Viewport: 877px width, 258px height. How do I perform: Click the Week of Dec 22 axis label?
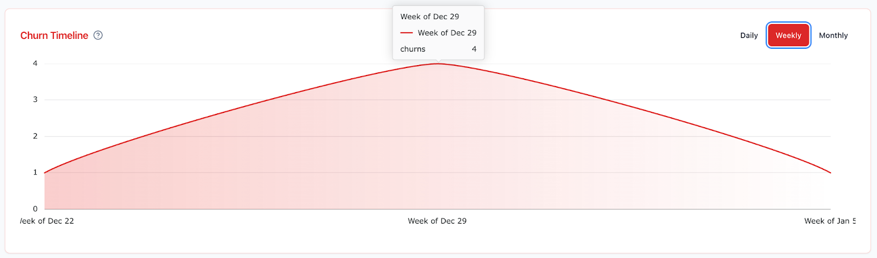click(x=47, y=221)
